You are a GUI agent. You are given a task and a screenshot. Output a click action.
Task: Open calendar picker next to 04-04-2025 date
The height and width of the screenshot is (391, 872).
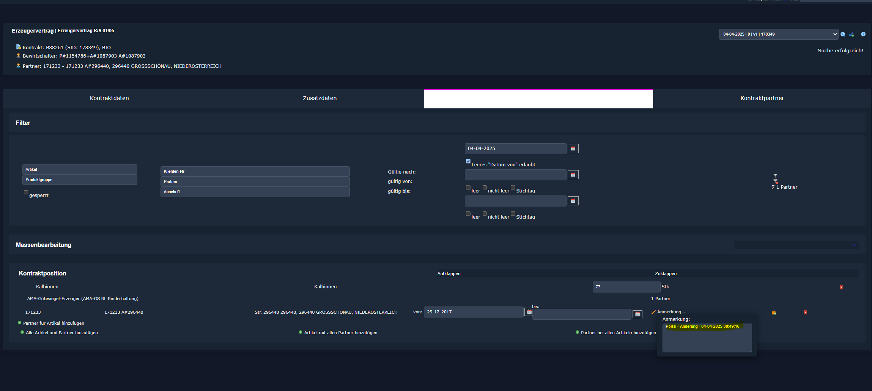tap(573, 149)
